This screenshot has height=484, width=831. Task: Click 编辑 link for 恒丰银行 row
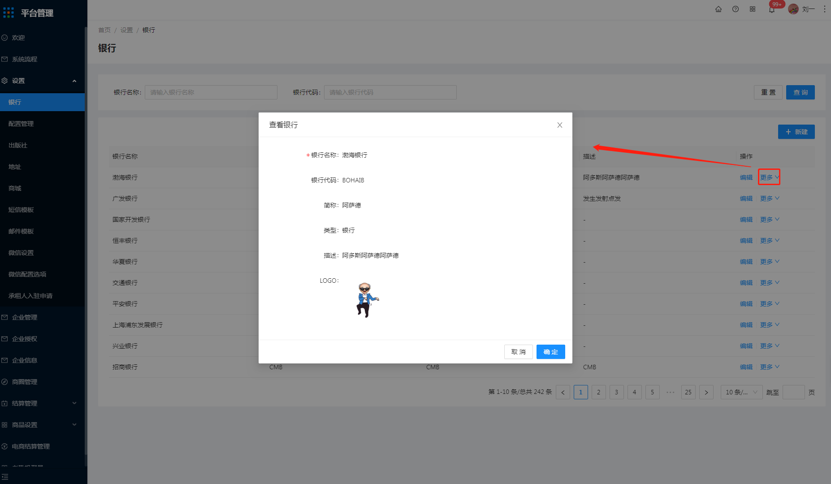click(746, 241)
